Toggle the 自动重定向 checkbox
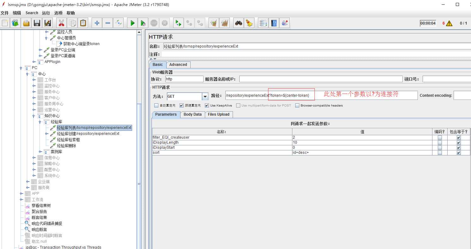 (x=156, y=106)
